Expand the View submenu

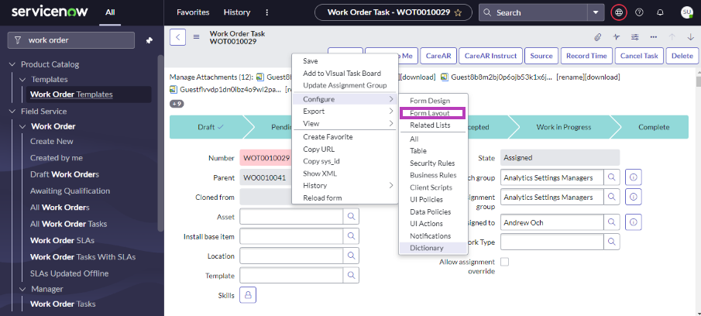(345, 123)
